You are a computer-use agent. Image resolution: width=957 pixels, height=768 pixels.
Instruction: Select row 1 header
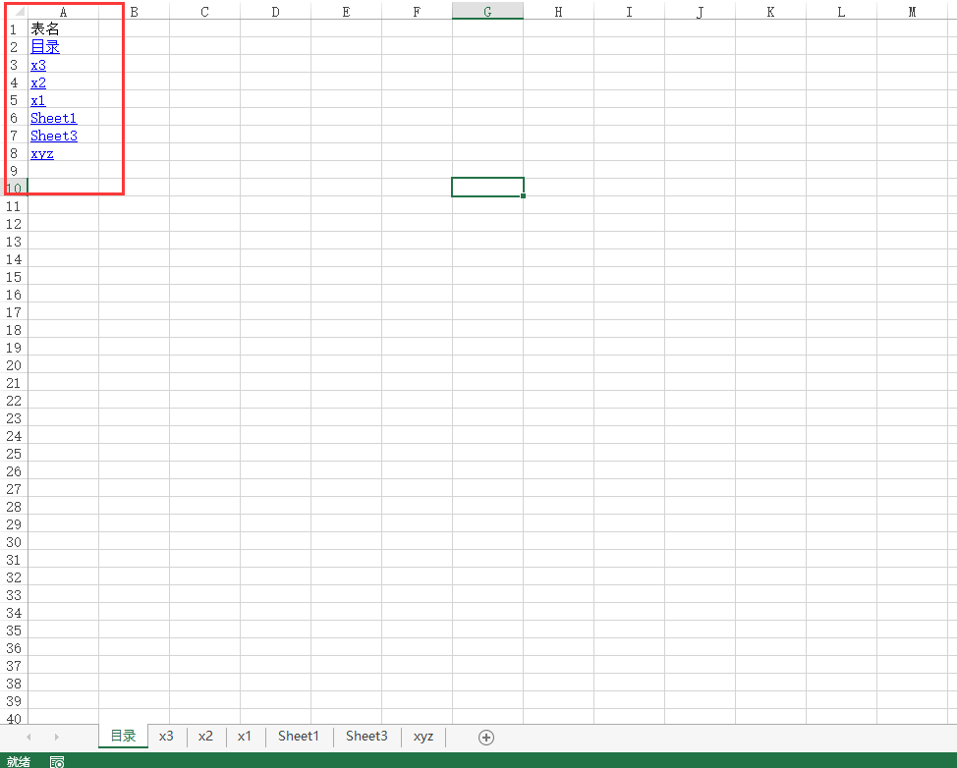14,28
